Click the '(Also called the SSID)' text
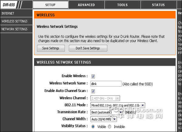 [x=137, y=84]
